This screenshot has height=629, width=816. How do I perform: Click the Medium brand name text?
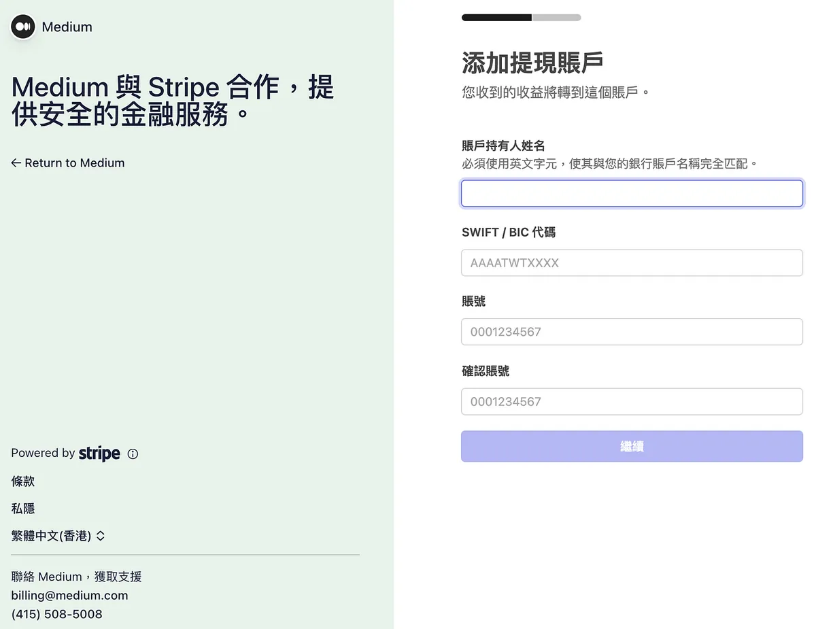click(67, 27)
